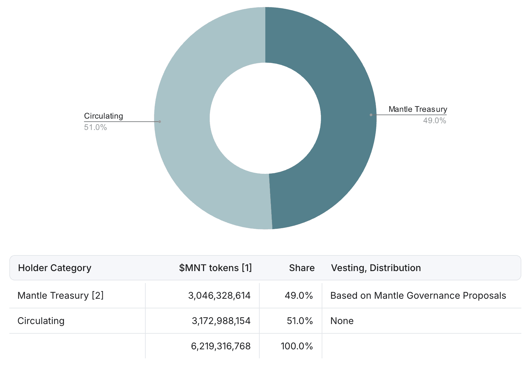Viewport: 532px width, 367px height.
Task: Click the None vesting cell
Action: [342, 321]
